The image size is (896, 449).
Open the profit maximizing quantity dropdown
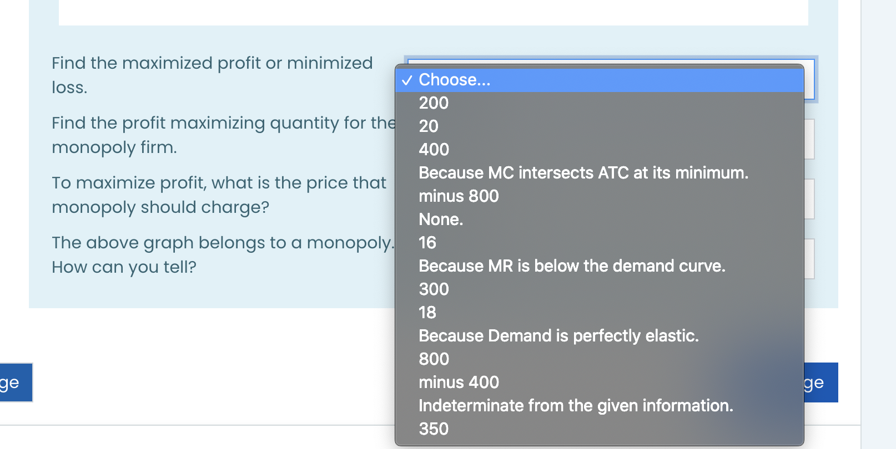point(809,139)
